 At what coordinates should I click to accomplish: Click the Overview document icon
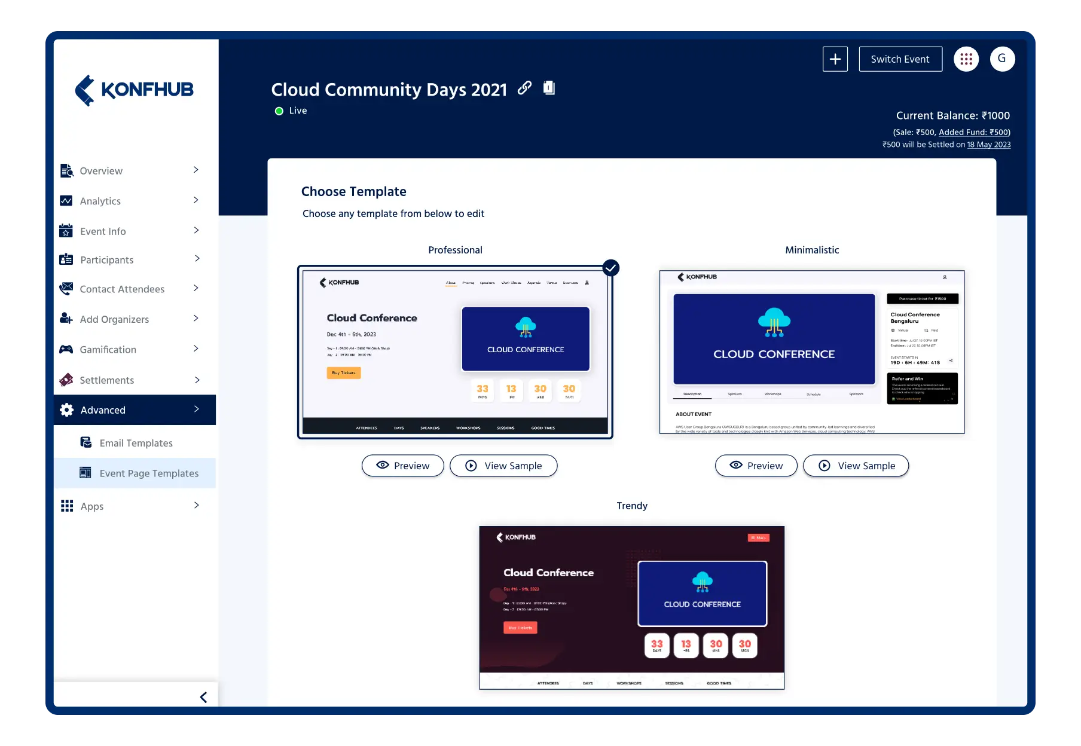click(x=66, y=170)
